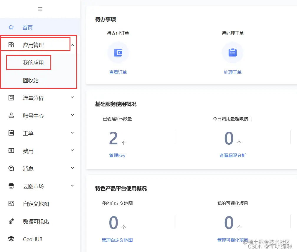Image resolution: width=297 pixels, height=252 pixels.
Task: Open the 流量分析 analytics icon
Action: (x=11, y=98)
